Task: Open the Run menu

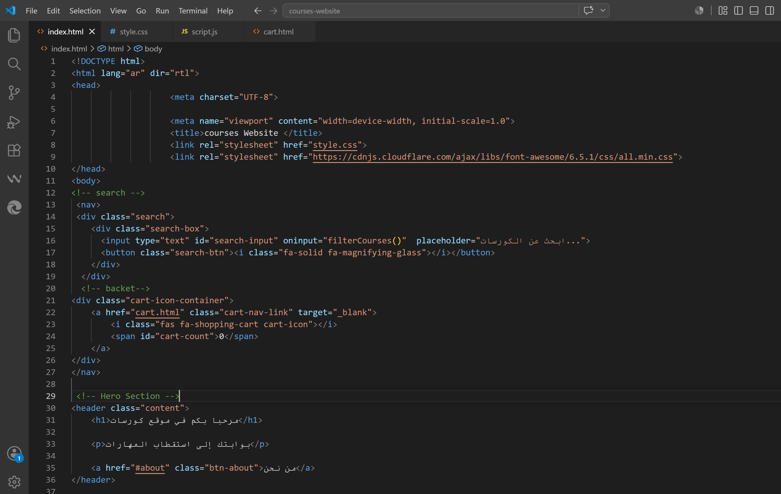Action: pos(162,11)
